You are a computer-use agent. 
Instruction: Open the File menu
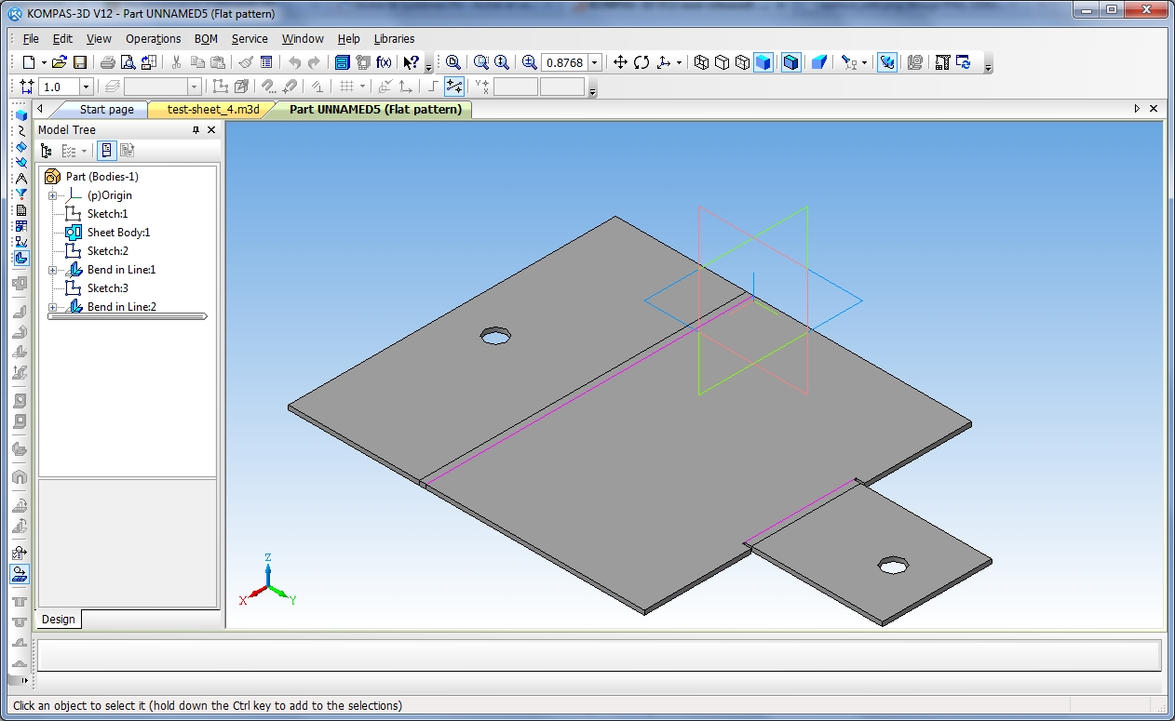click(x=31, y=39)
